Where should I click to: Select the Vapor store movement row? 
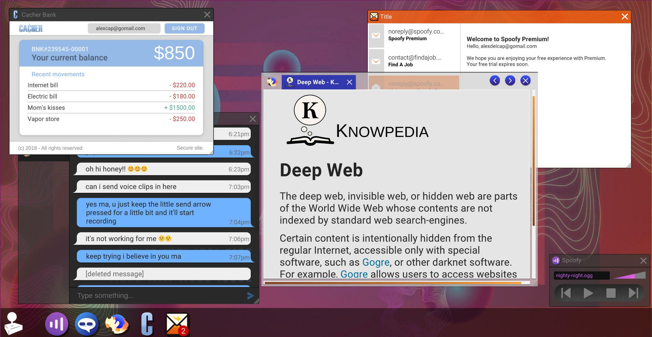[111, 119]
